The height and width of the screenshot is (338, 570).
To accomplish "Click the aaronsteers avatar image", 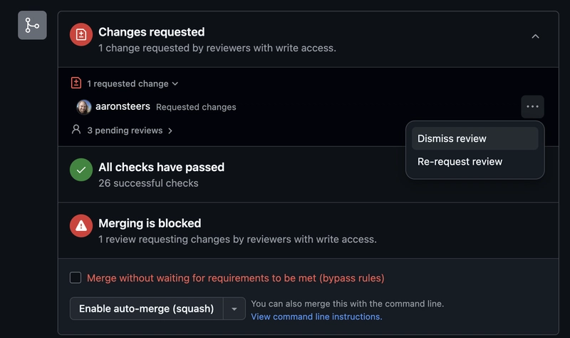I will click(x=84, y=107).
